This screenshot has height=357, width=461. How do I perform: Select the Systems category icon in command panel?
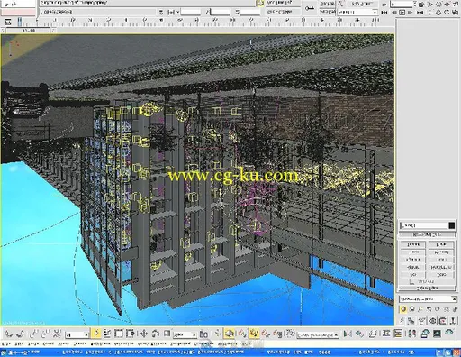click(x=454, y=309)
